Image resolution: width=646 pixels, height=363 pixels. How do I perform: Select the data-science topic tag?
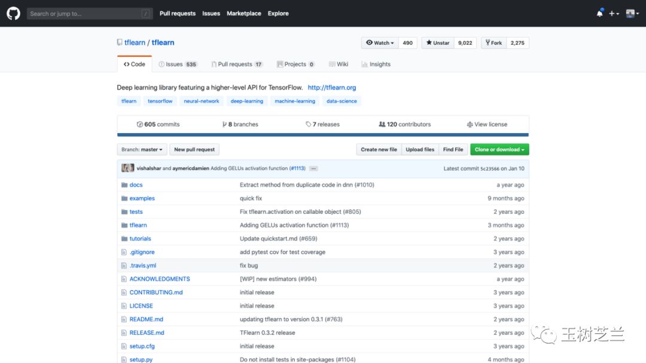point(342,101)
